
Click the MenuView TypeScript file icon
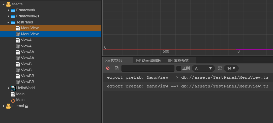coord(18,28)
